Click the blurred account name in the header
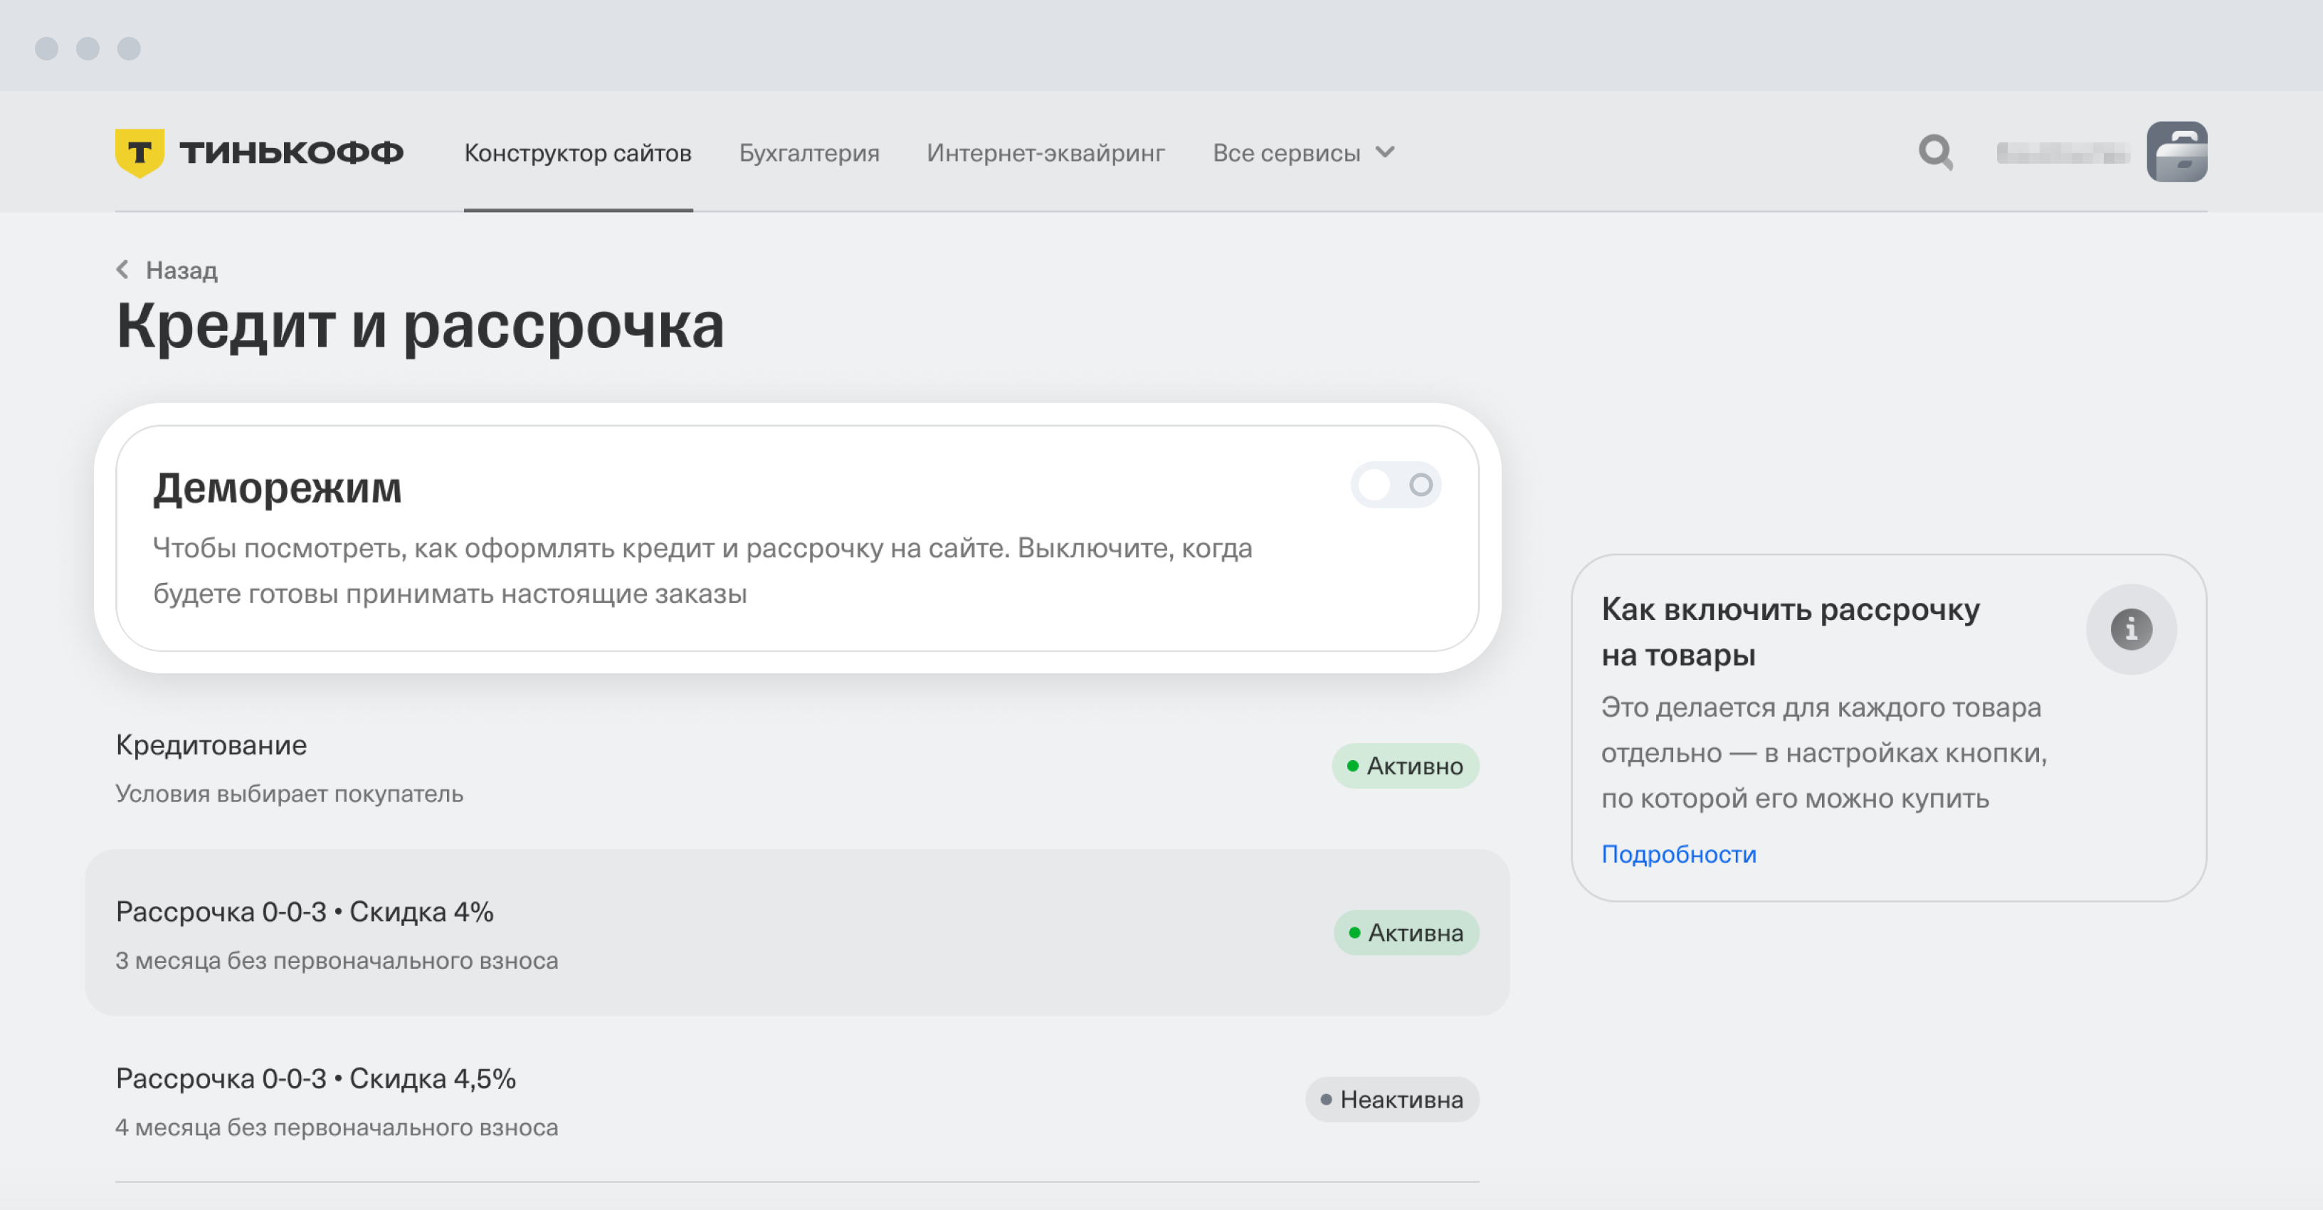2323x1210 pixels. point(2063,152)
